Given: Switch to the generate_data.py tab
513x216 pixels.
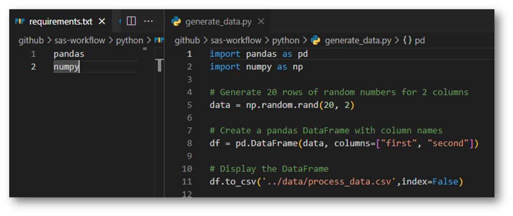Looking at the screenshot, I should pos(219,22).
